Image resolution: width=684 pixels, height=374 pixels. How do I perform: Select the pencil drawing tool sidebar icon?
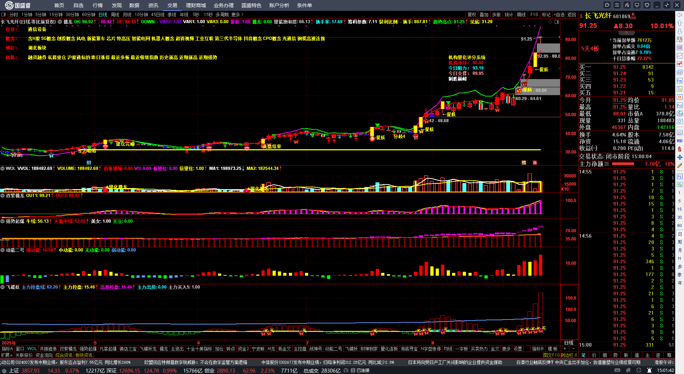point(680,165)
